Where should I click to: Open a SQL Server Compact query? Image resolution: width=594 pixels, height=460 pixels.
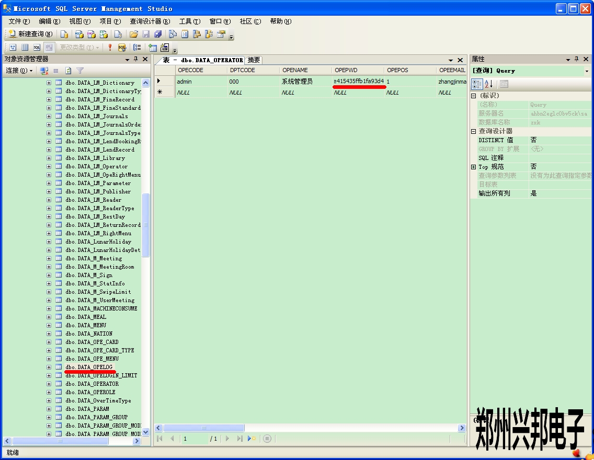[x=118, y=34]
